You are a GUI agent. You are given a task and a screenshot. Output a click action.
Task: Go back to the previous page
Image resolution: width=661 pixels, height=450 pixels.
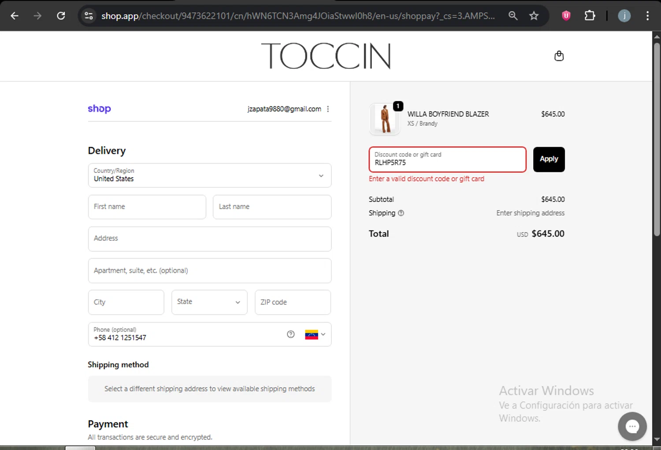pyautogui.click(x=15, y=16)
